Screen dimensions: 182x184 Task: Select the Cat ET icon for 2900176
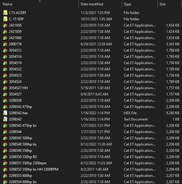5,44
